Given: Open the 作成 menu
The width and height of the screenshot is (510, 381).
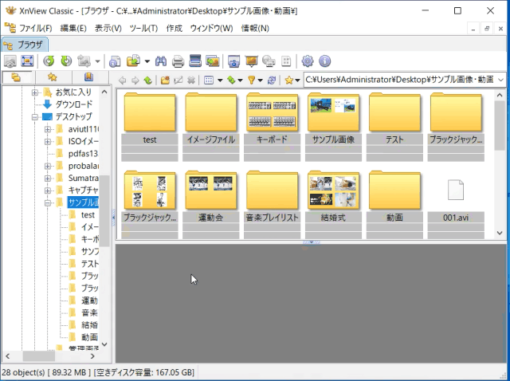Looking at the screenshot, I should 174,29.
